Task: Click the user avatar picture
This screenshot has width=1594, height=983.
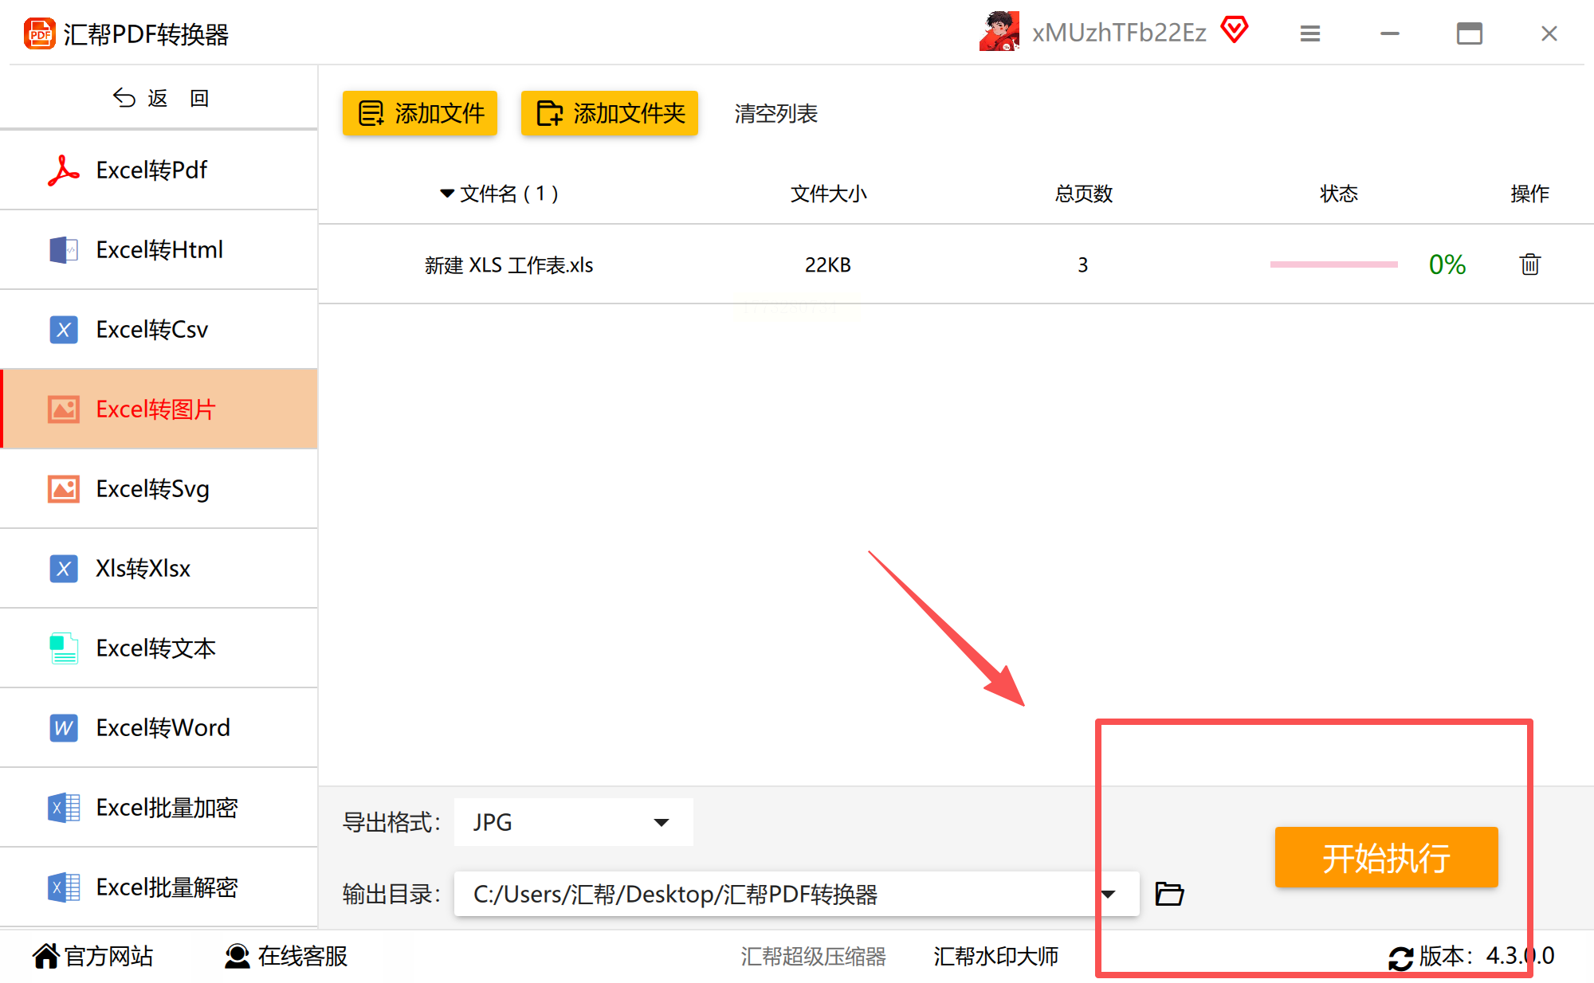Action: click(999, 32)
